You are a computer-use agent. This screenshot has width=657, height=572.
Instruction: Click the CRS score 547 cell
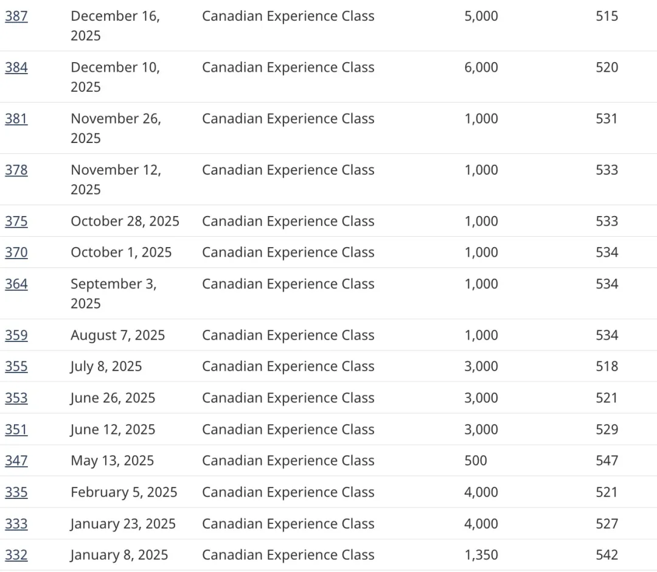tap(607, 461)
